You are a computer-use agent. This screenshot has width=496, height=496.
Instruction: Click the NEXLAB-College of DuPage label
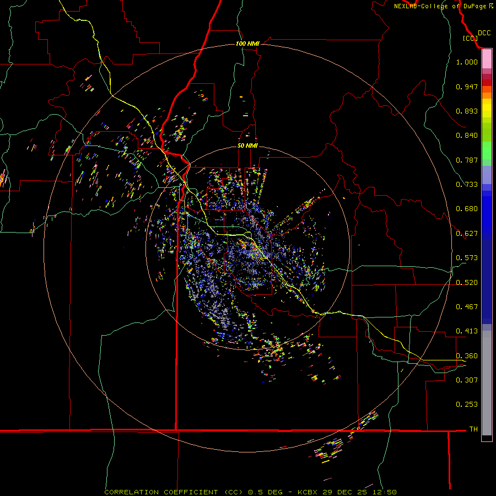point(440,6)
